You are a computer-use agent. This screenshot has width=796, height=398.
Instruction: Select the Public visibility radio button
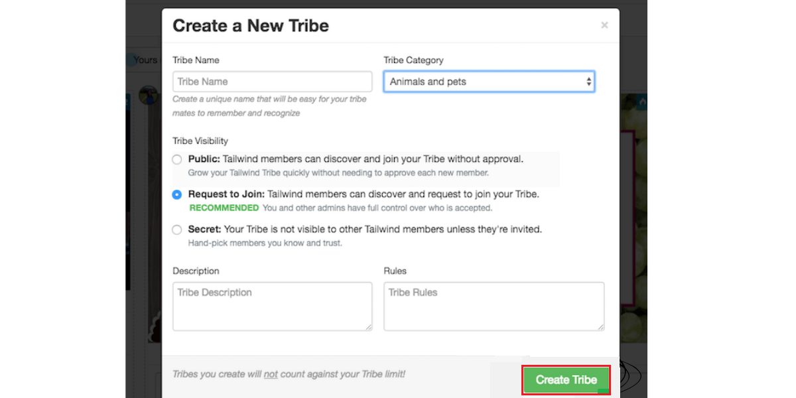pos(176,159)
